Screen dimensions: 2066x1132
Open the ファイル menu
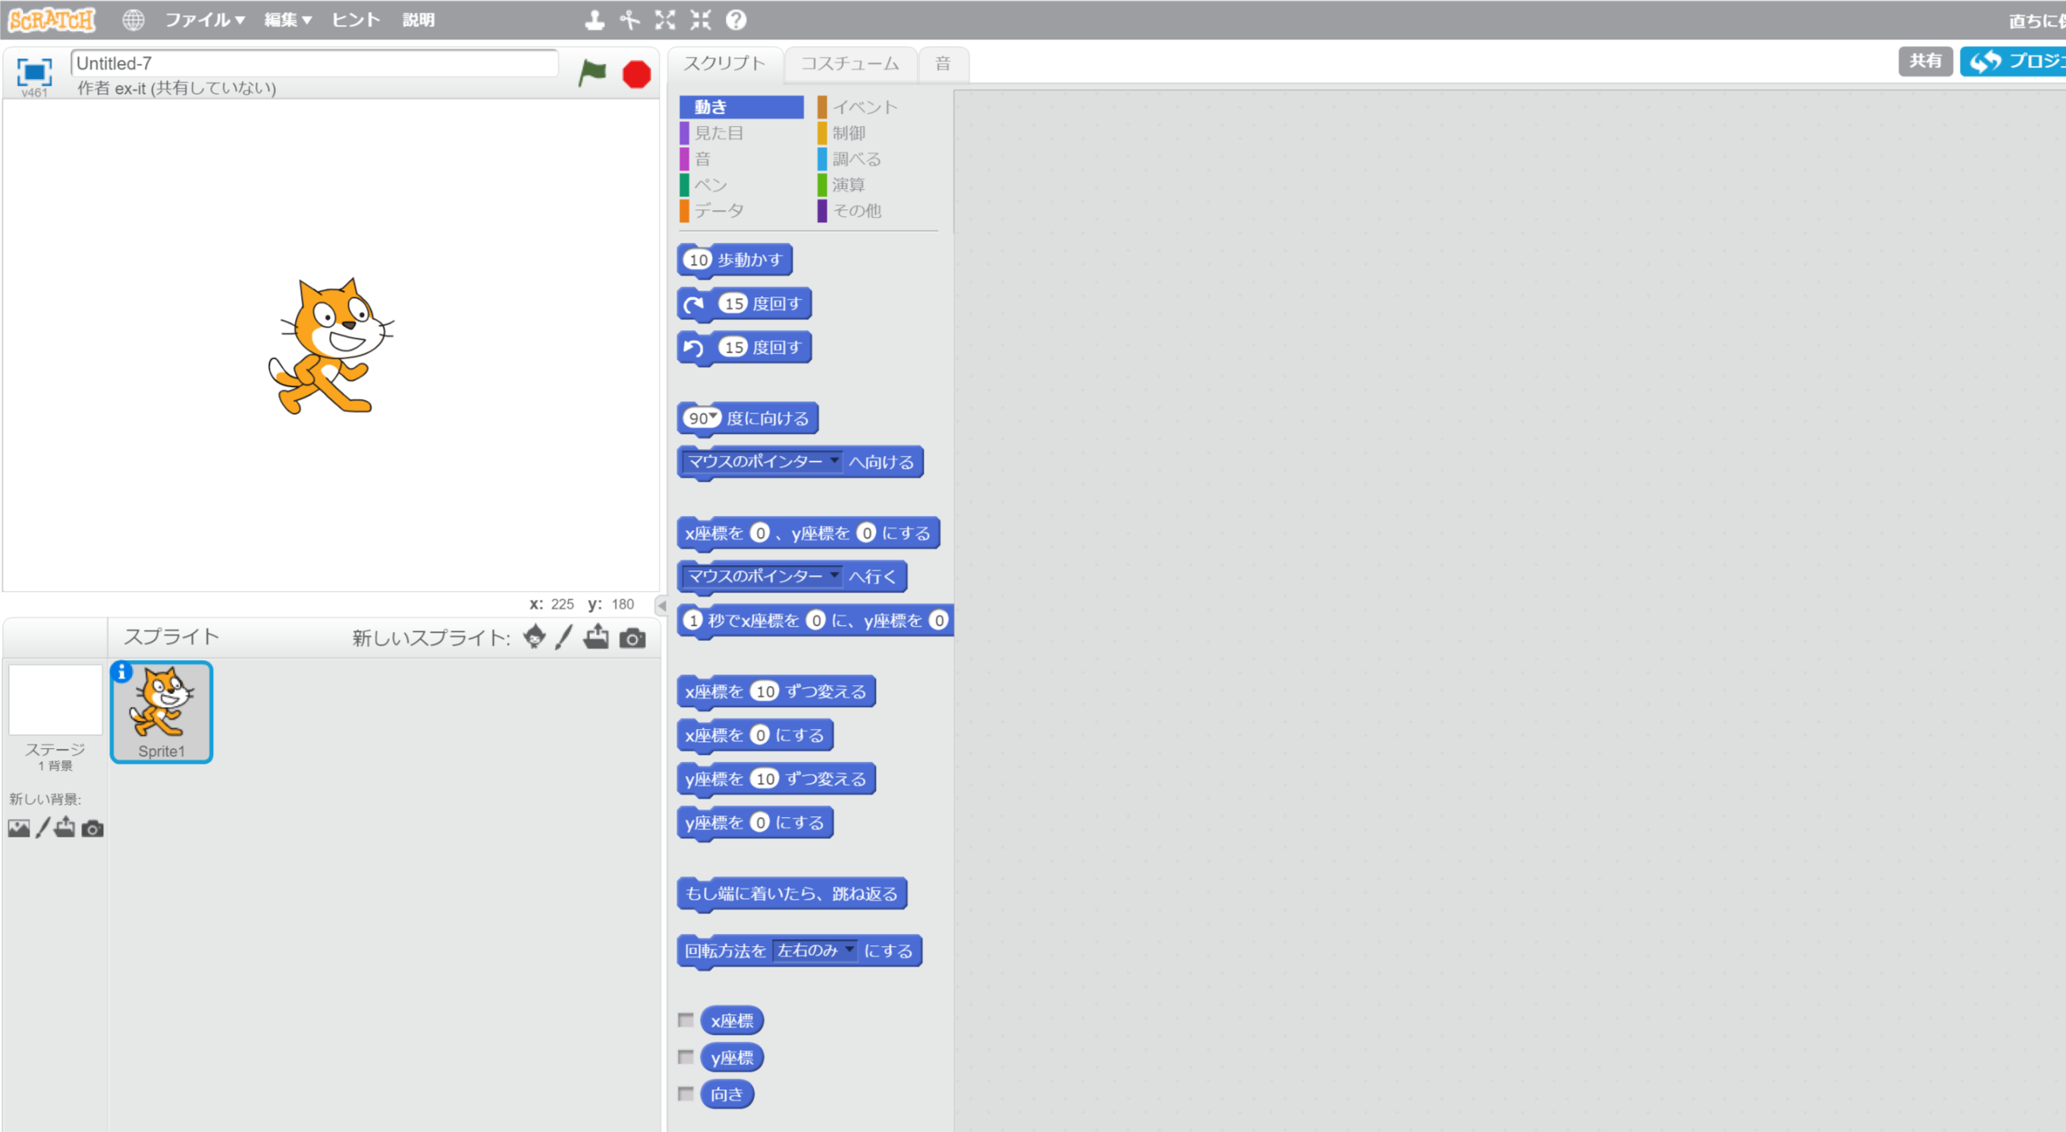(x=205, y=20)
